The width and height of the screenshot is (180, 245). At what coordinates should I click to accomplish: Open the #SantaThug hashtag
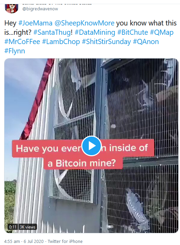point(52,32)
